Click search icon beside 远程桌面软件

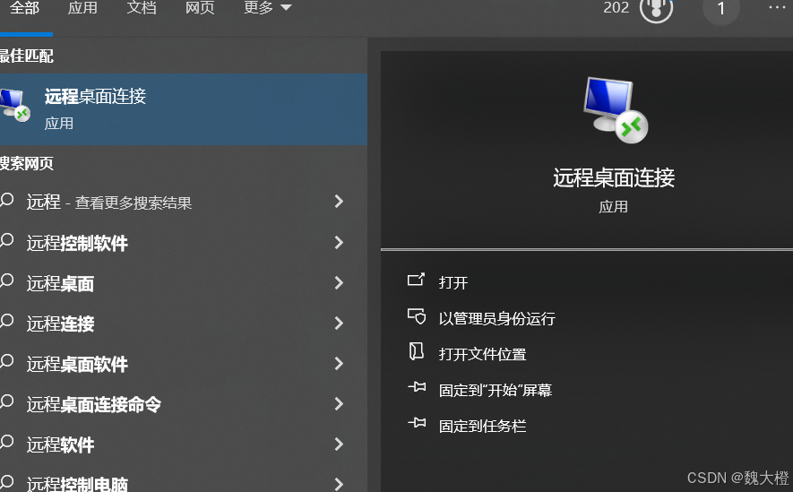click(6, 361)
